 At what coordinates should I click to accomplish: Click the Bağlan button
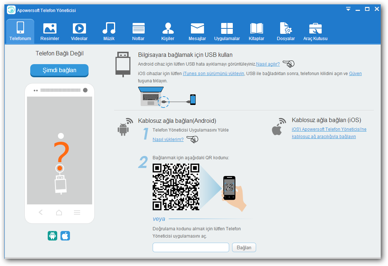point(244,247)
